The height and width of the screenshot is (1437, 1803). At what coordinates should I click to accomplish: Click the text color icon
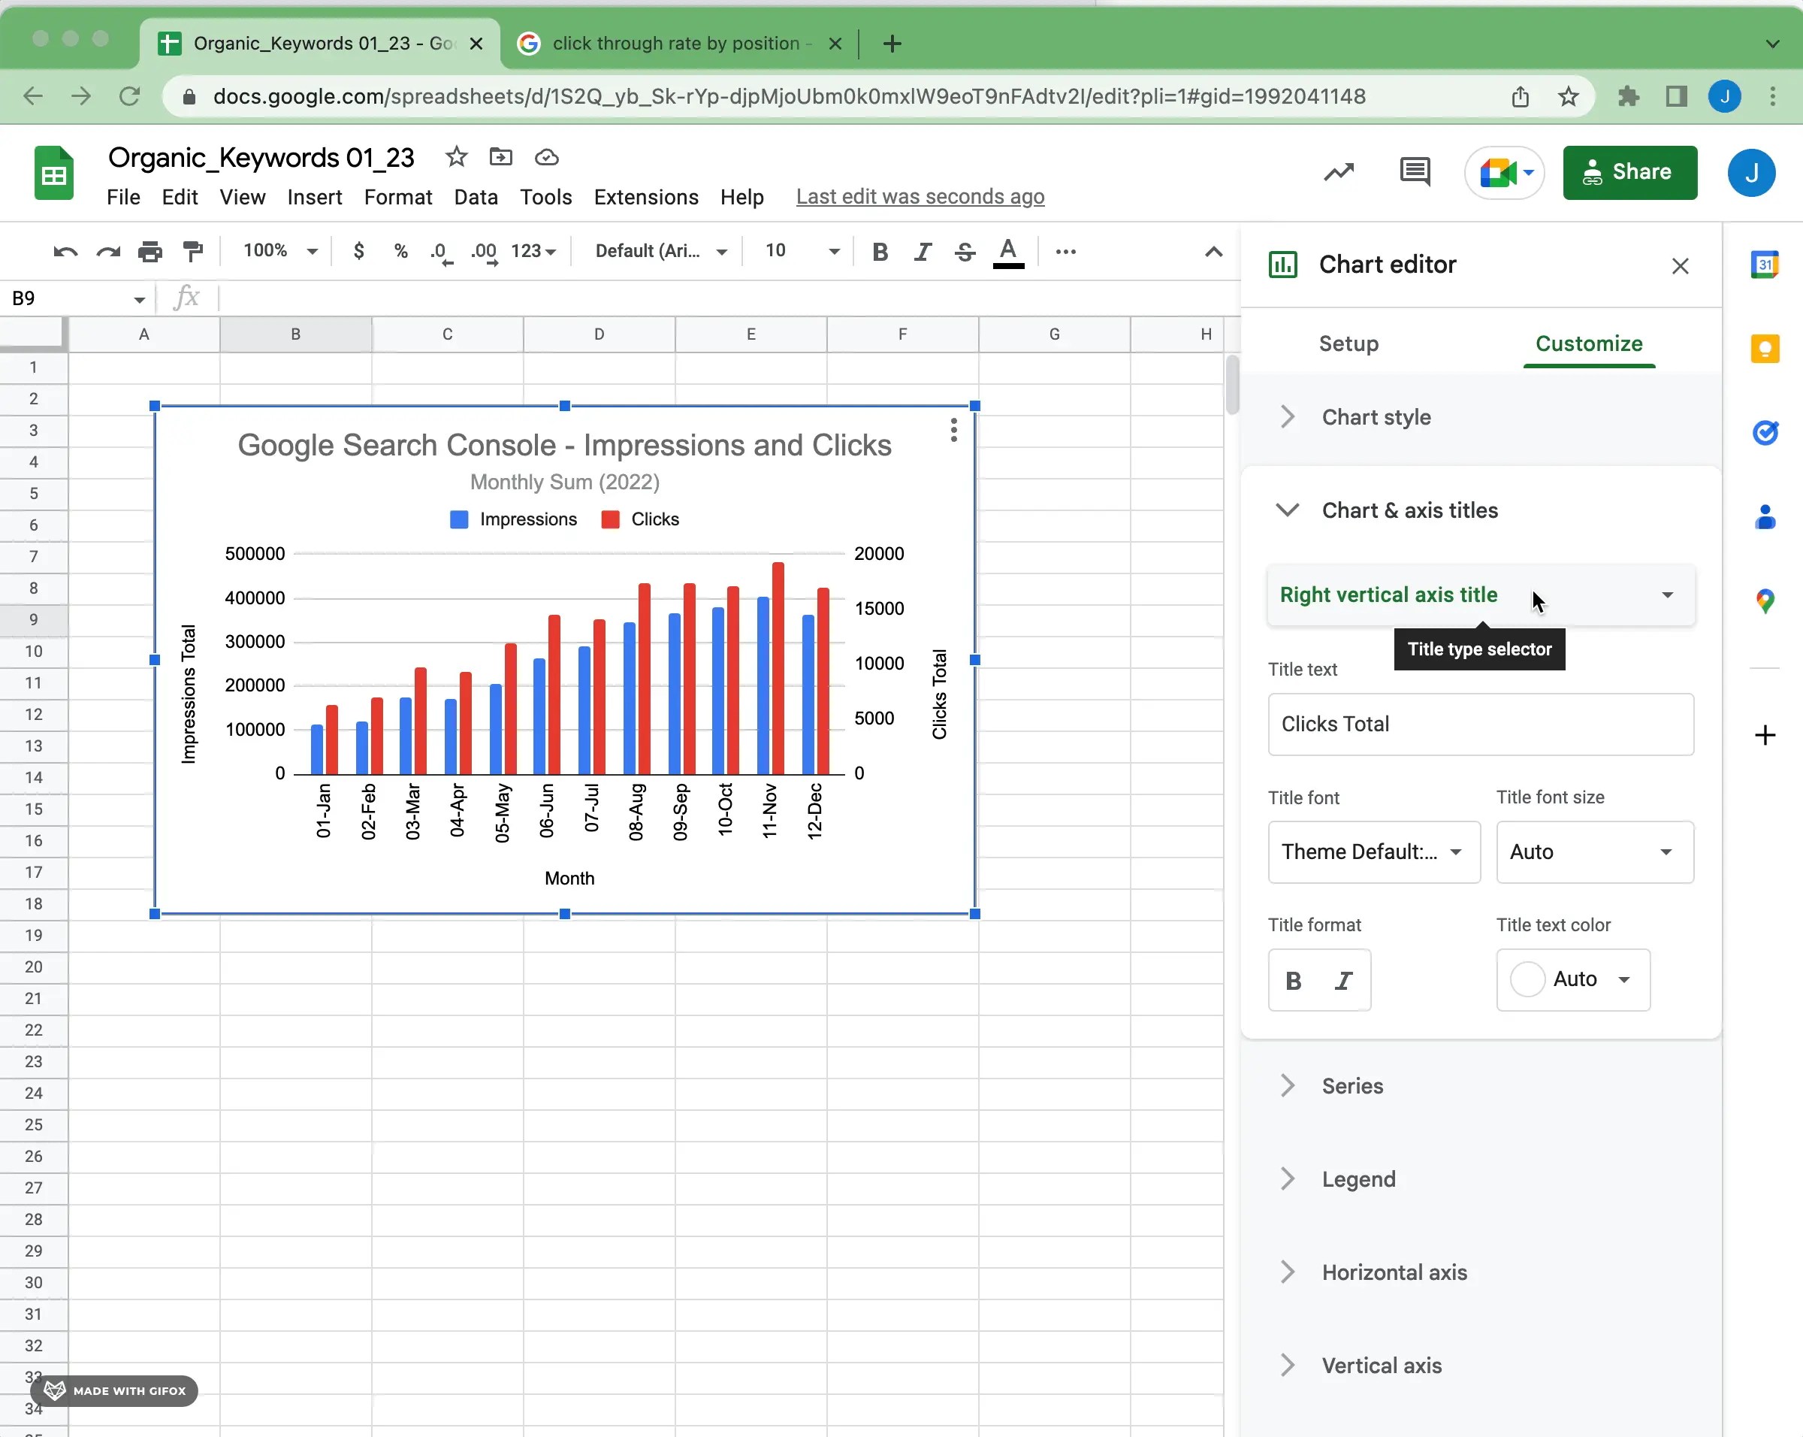coord(1007,251)
